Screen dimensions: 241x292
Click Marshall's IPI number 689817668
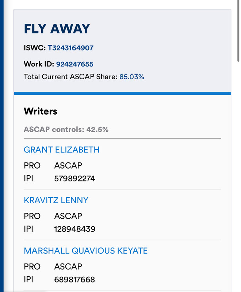(x=74, y=280)
